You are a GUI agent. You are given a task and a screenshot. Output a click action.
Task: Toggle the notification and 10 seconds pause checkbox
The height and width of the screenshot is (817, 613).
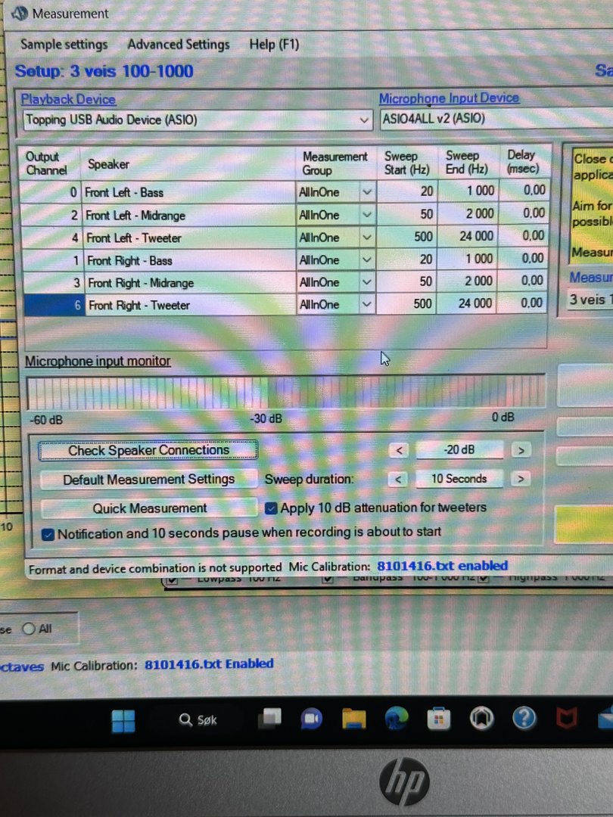coord(48,535)
